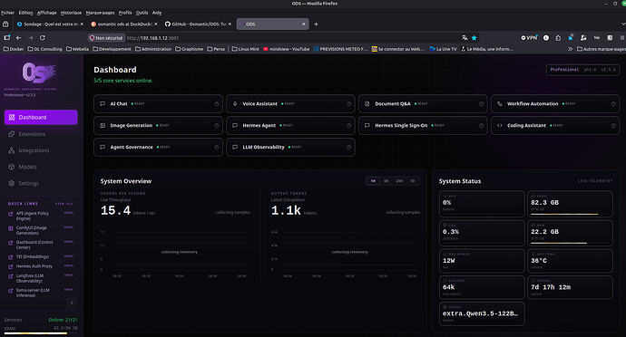Select the 7D time range option
626x337 pixels.
coord(413,181)
